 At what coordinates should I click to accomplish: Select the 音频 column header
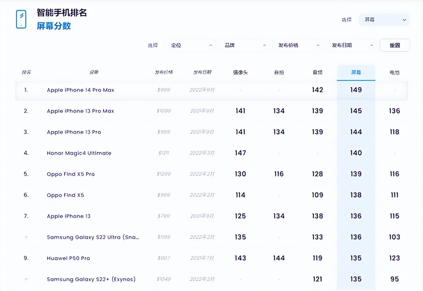[x=317, y=72]
